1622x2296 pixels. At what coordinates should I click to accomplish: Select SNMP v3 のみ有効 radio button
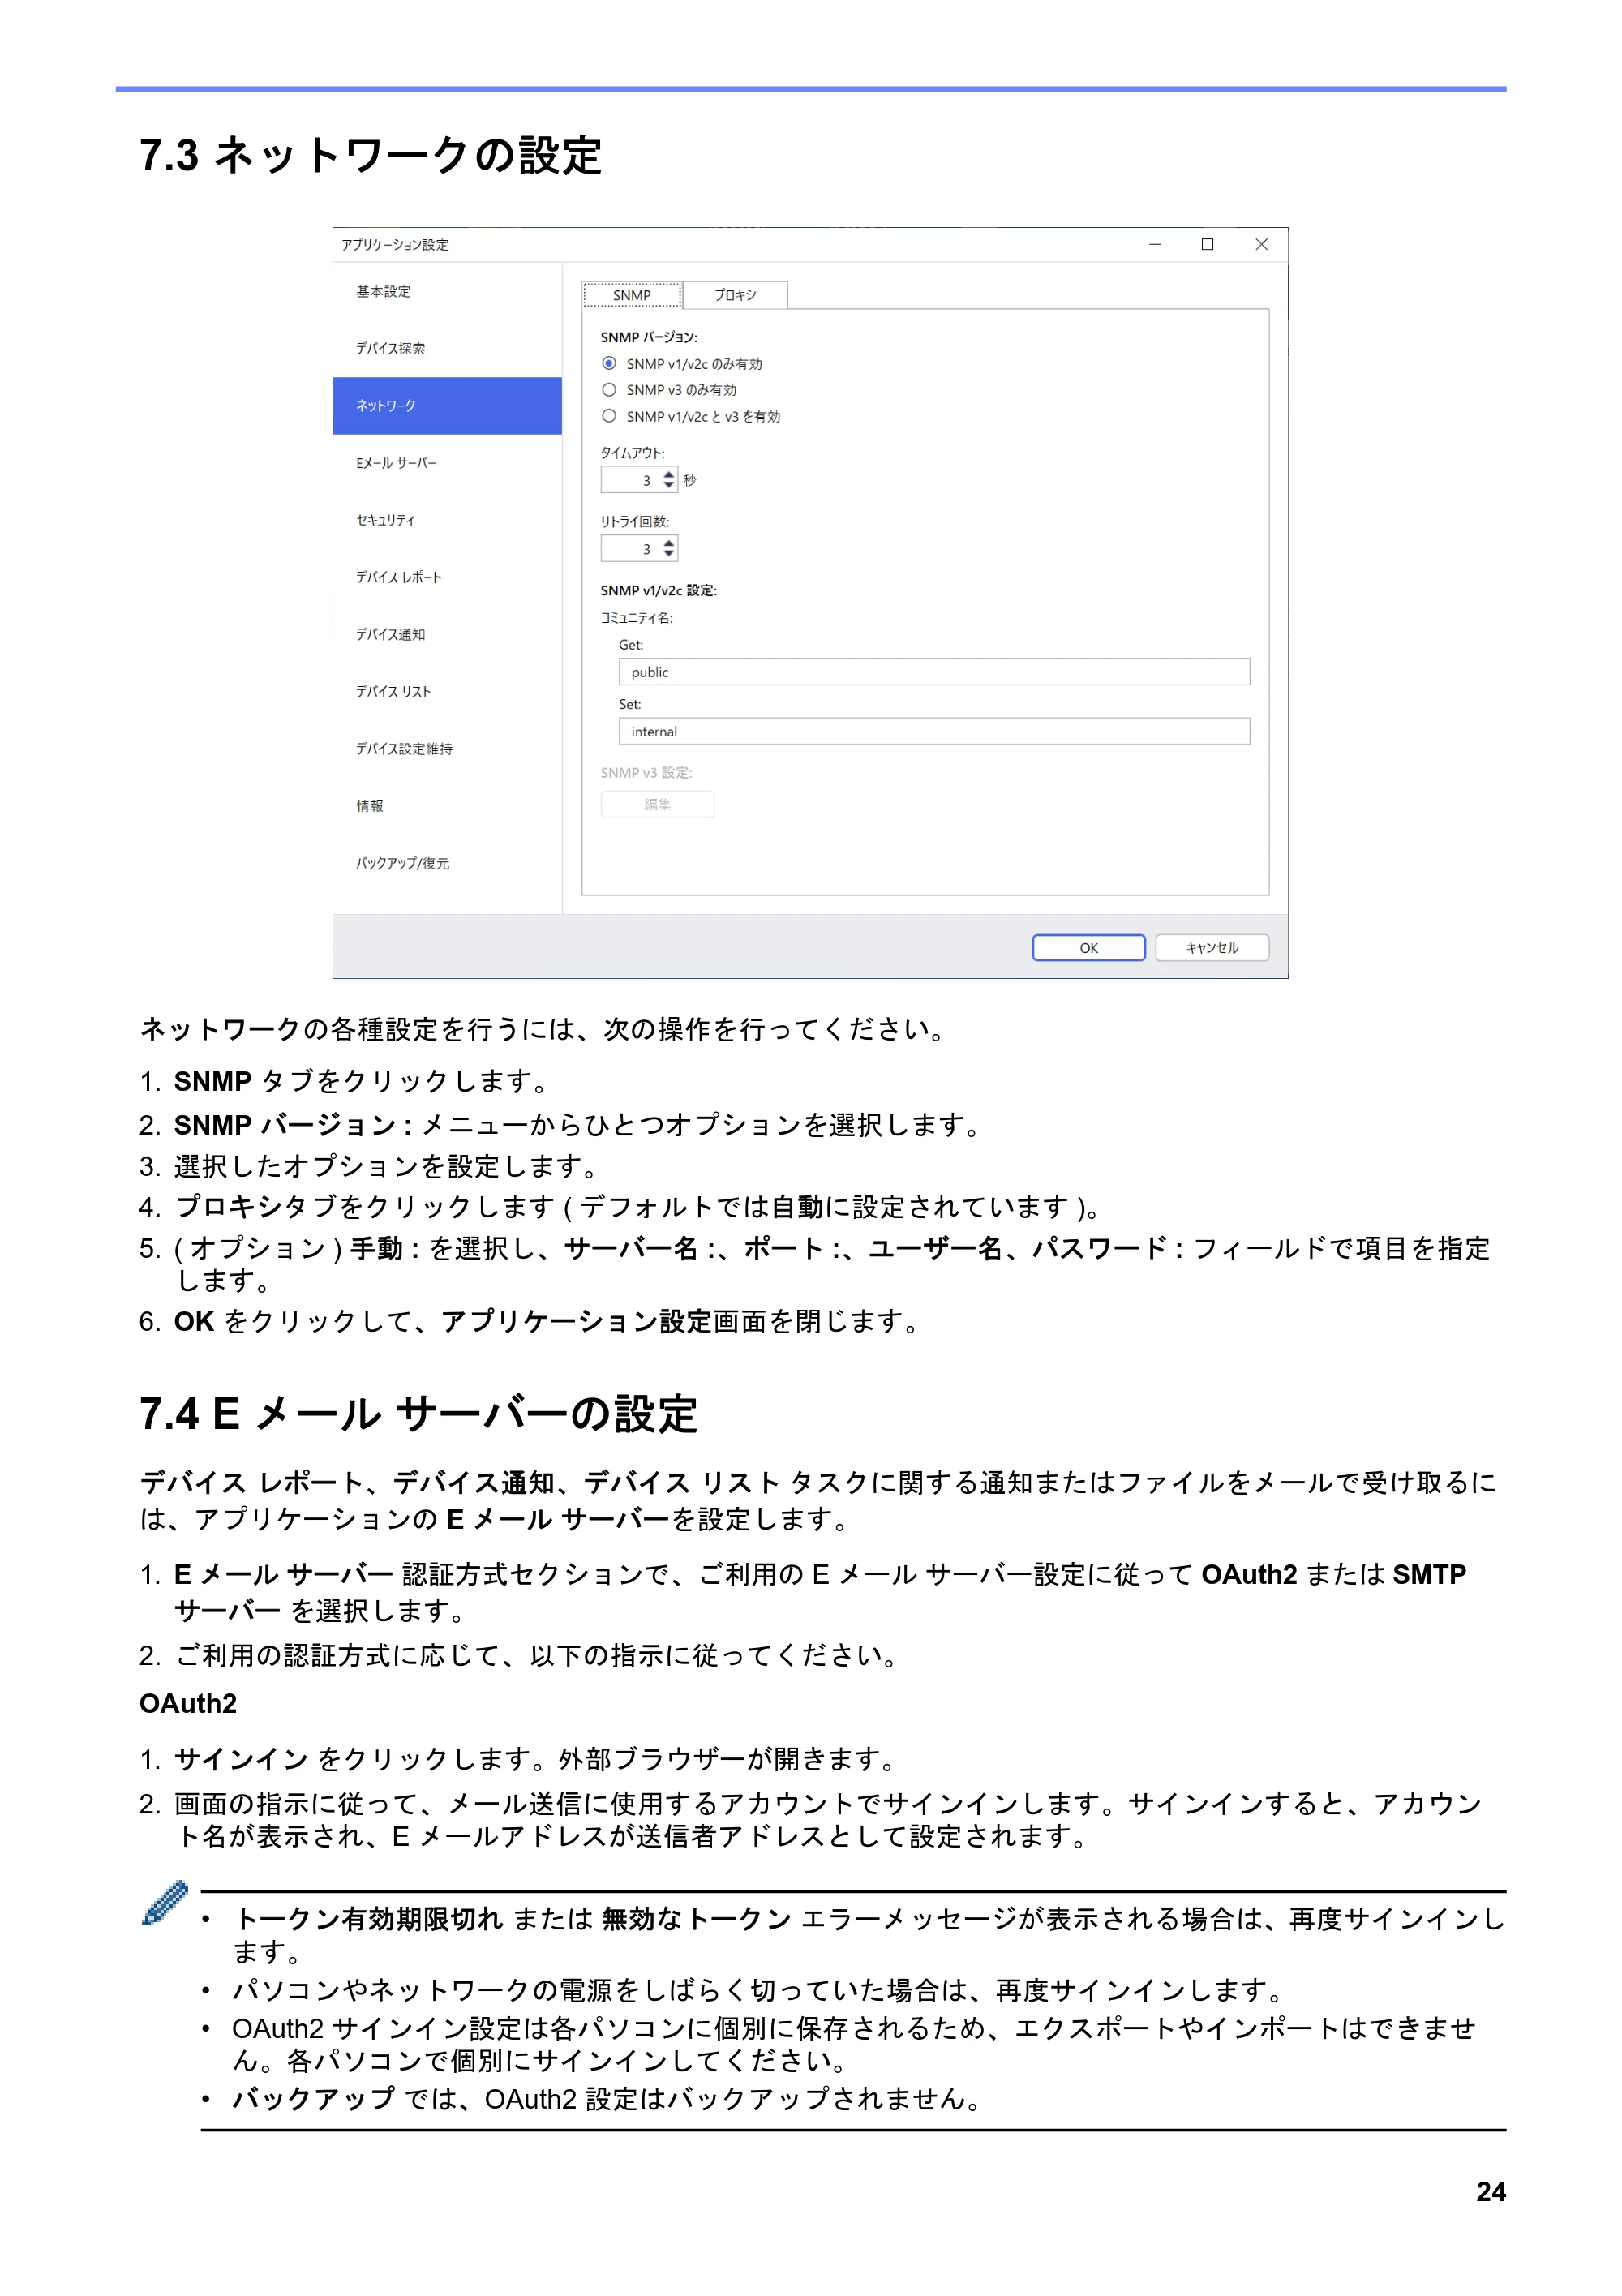tap(609, 390)
